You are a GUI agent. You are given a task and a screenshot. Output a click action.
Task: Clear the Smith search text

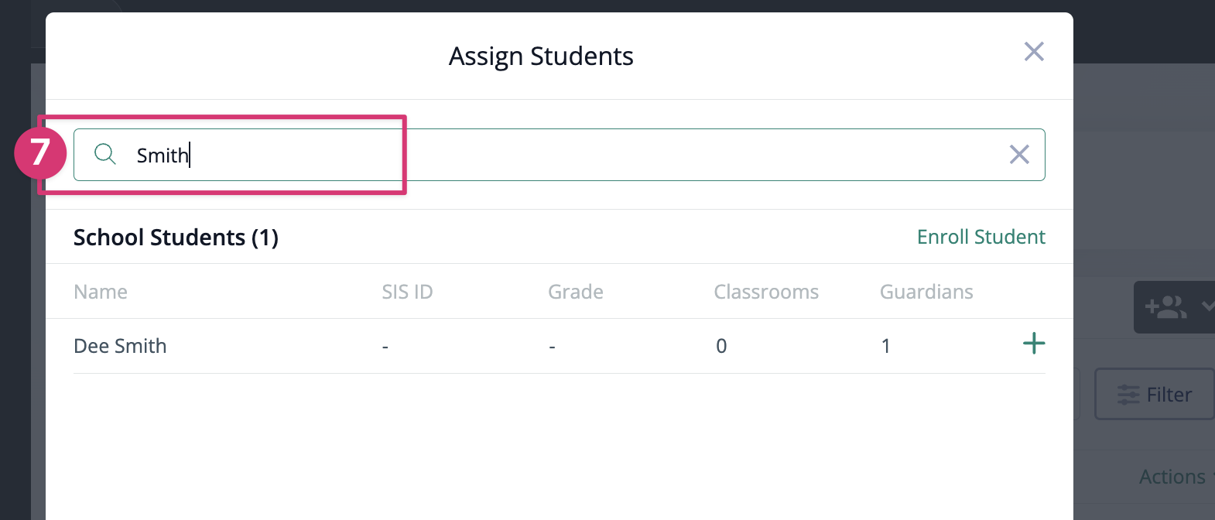tap(1019, 155)
